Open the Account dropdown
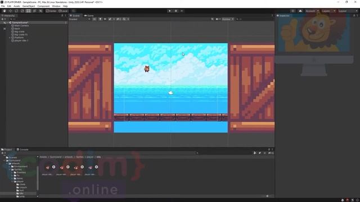Viewport: 360px width, 202px height. pos(312,11)
